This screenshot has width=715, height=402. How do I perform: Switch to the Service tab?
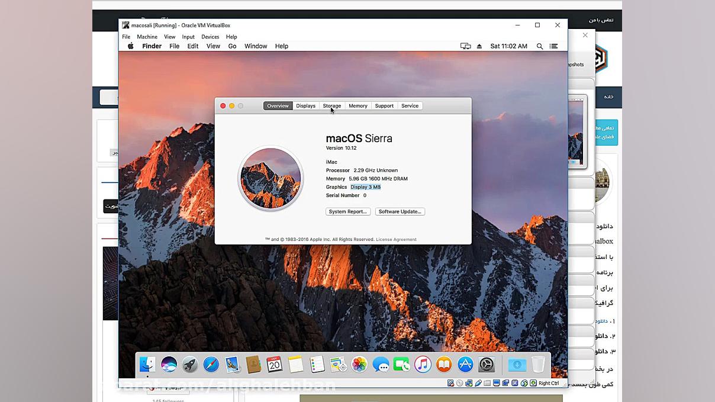pos(410,106)
